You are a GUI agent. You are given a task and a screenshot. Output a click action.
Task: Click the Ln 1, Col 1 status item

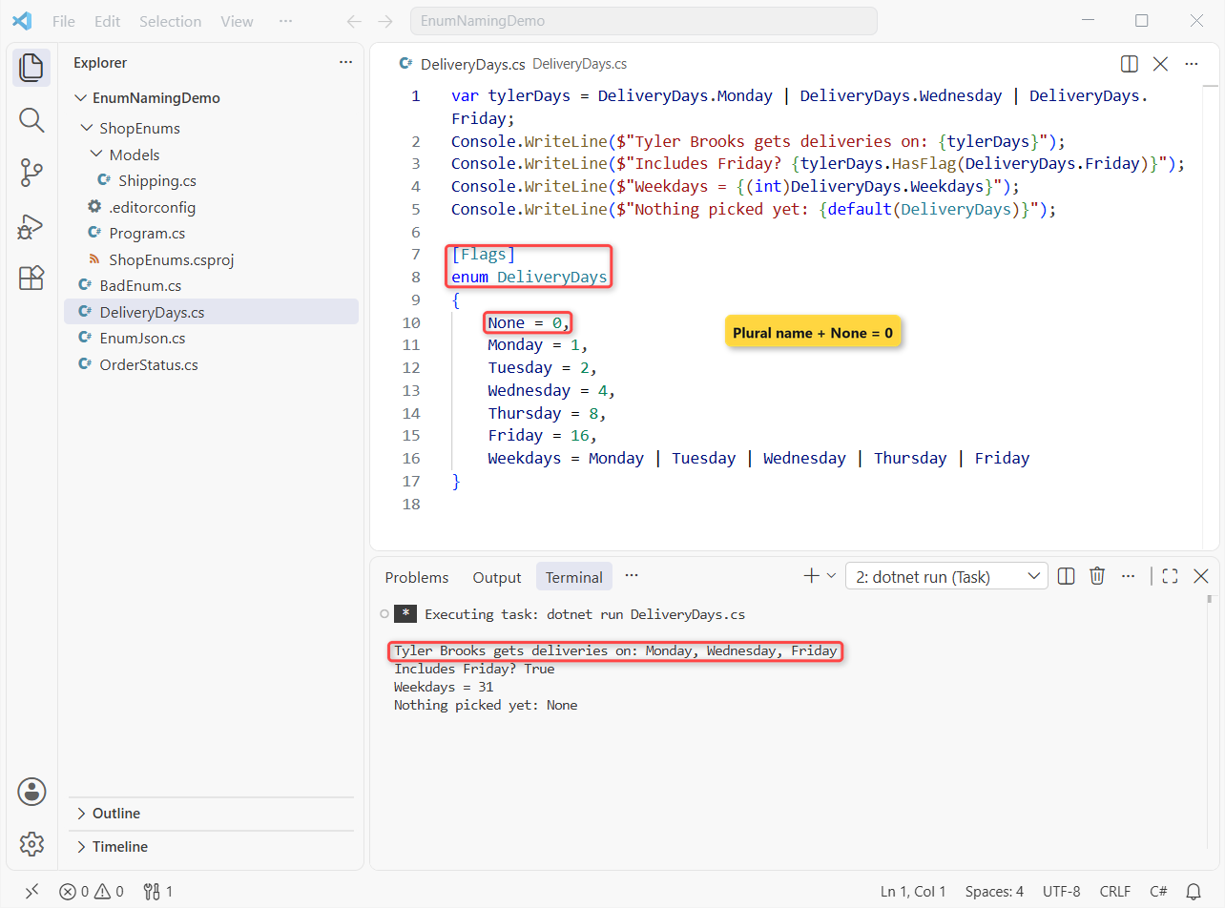pyautogui.click(x=913, y=892)
